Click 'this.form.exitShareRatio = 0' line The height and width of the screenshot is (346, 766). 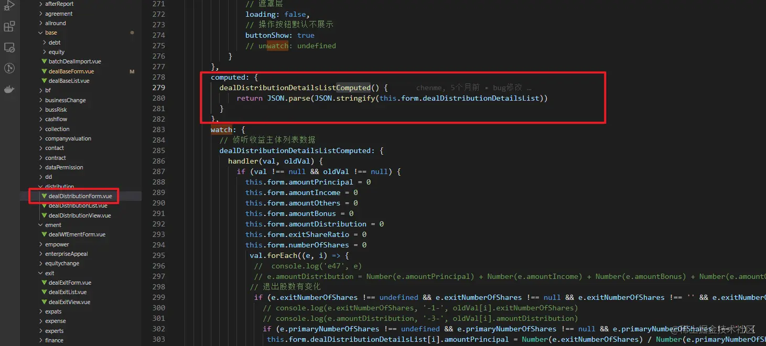pyautogui.click(x=306, y=234)
